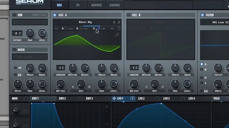The width and height of the screenshot is (229, 128).
Task: Select next warp mode for OSC B
Action: click(x=162, y=87)
